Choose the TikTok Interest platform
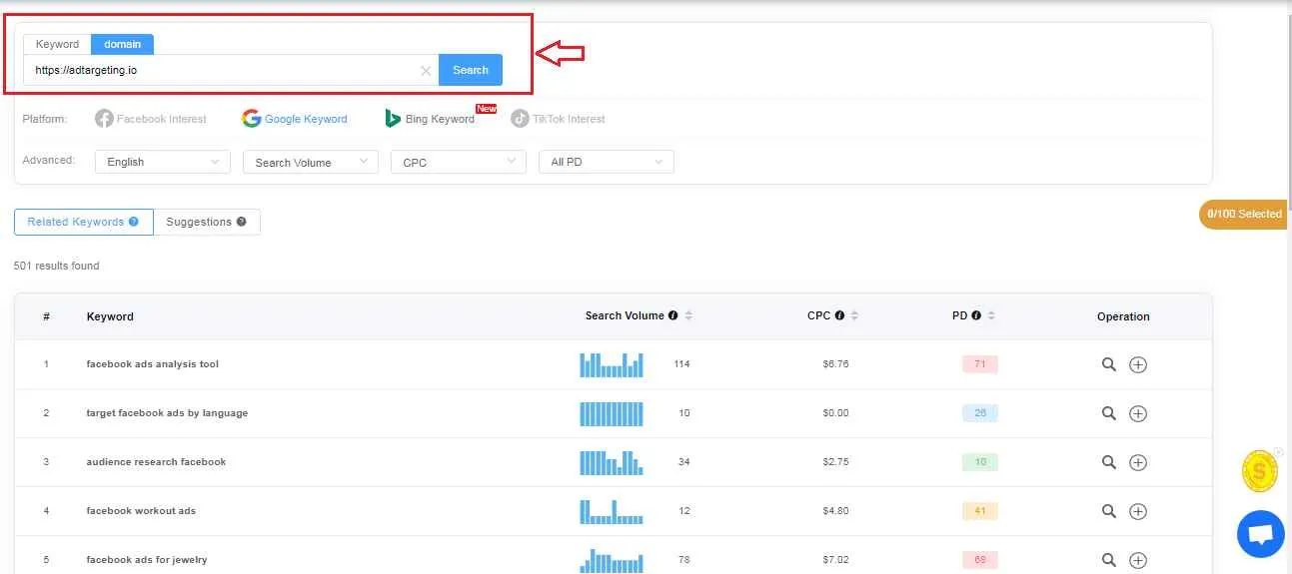The width and height of the screenshot is (1292, 574). tap(558, 119)
